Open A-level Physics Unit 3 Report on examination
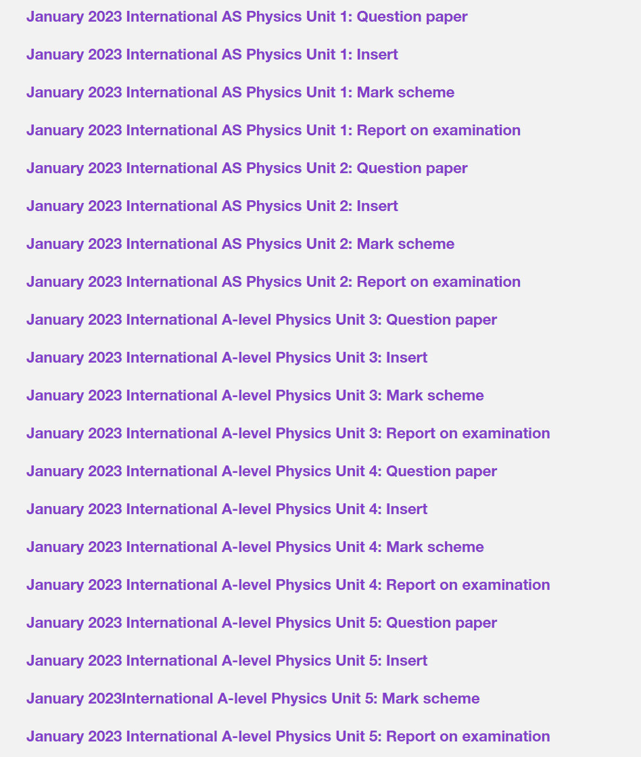The width and height of the screenshot is (641, 757). tap(288, 434)
